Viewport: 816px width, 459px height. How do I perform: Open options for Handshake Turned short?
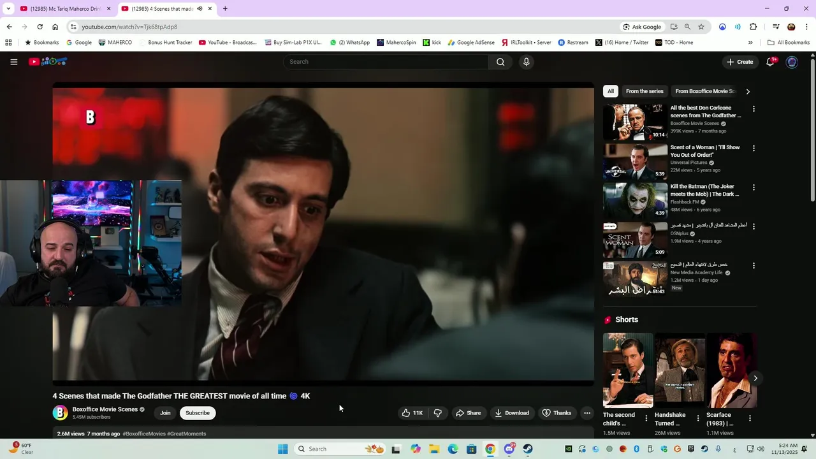[x=698, y=418]
